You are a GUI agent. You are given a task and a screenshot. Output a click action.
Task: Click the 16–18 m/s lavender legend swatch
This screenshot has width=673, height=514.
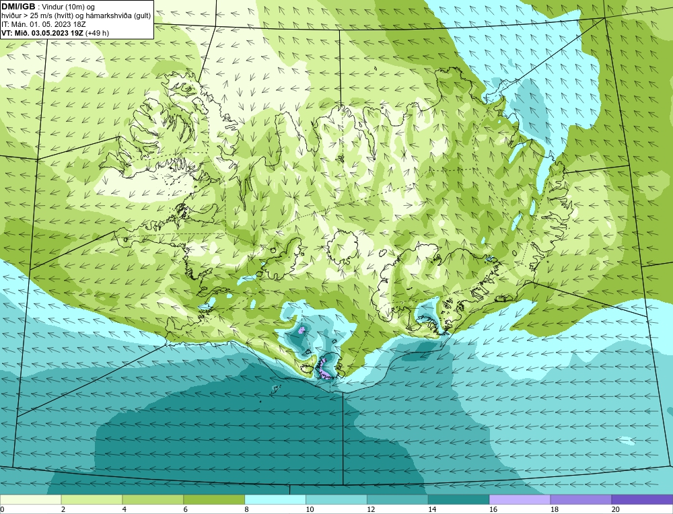(520, 499)
